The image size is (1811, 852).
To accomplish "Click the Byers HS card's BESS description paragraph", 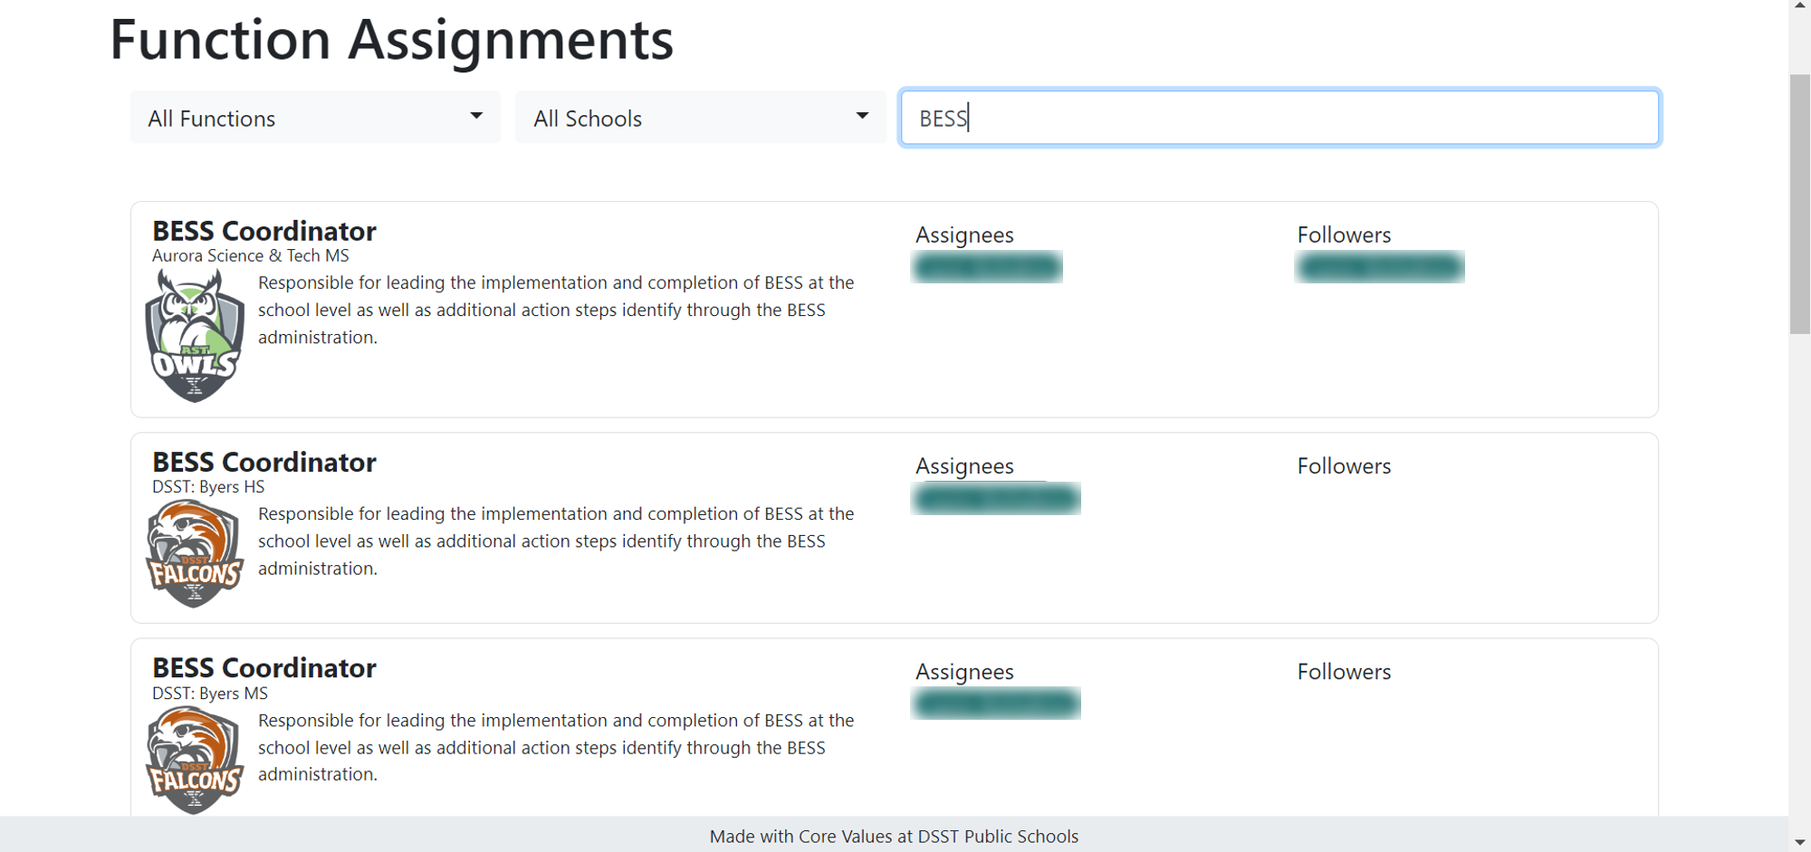I will pos(556,541).
